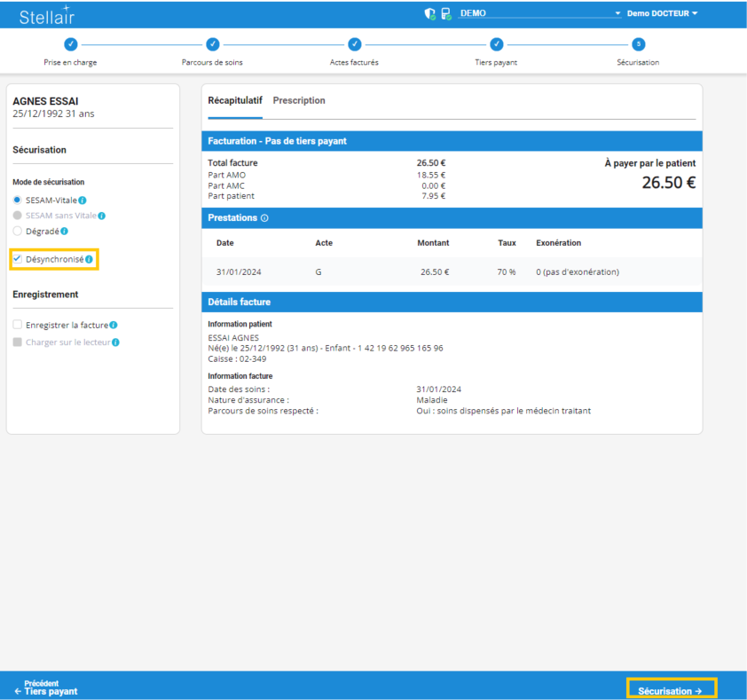
Task: Open the Demo DOCTEUR user menu
Action: (x=662, y=14)
